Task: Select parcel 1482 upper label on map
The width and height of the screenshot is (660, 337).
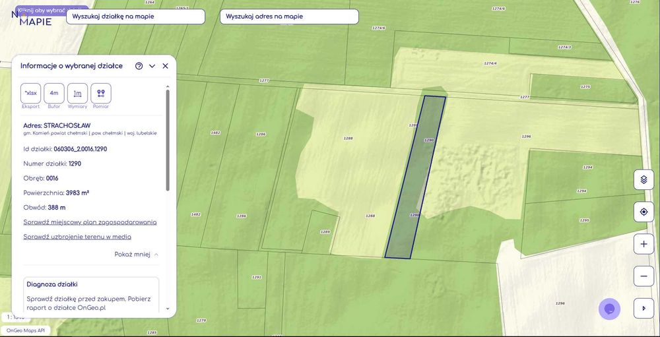Action: pyautogui.click(x=216, y=133)
